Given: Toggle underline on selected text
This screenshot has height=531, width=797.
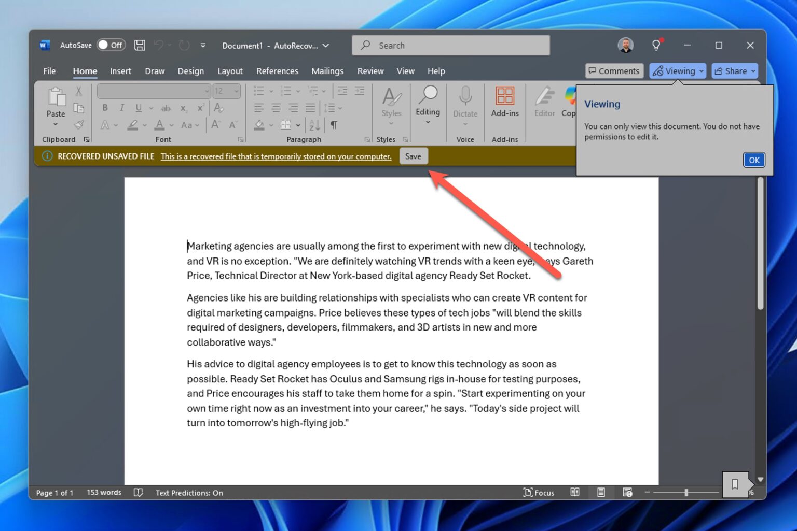Looking at the screenshot, I should (x=138, y=108).
